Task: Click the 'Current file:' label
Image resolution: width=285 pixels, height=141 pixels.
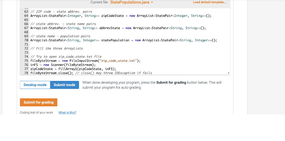Action: (x=99, y=2)
